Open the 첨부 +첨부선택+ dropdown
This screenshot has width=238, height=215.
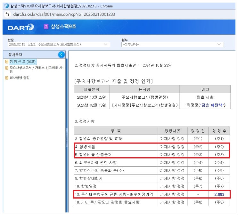(172, 45)
